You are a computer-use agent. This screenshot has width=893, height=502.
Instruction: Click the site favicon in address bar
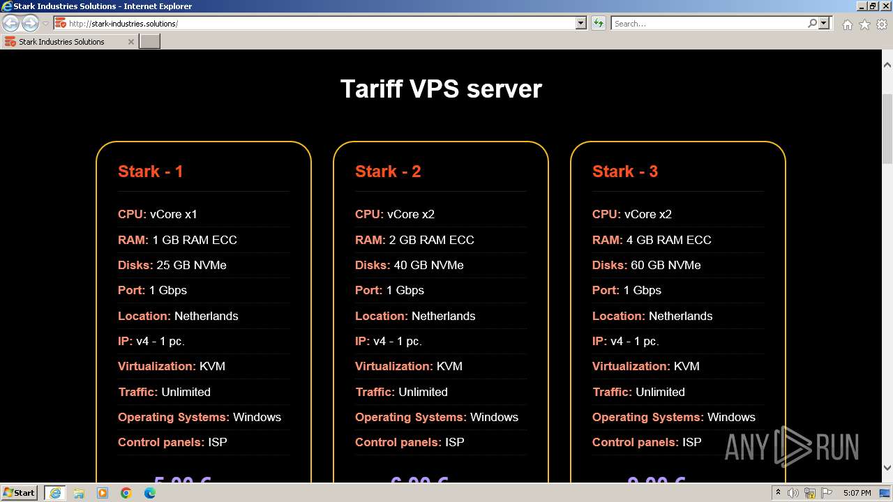61,24
